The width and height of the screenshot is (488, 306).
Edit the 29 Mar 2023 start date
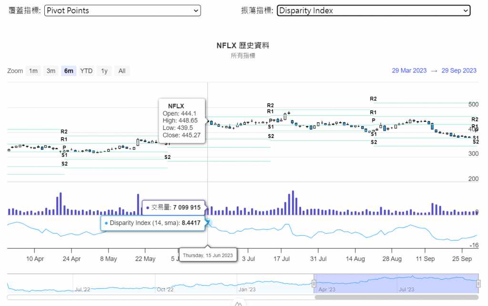409,70
